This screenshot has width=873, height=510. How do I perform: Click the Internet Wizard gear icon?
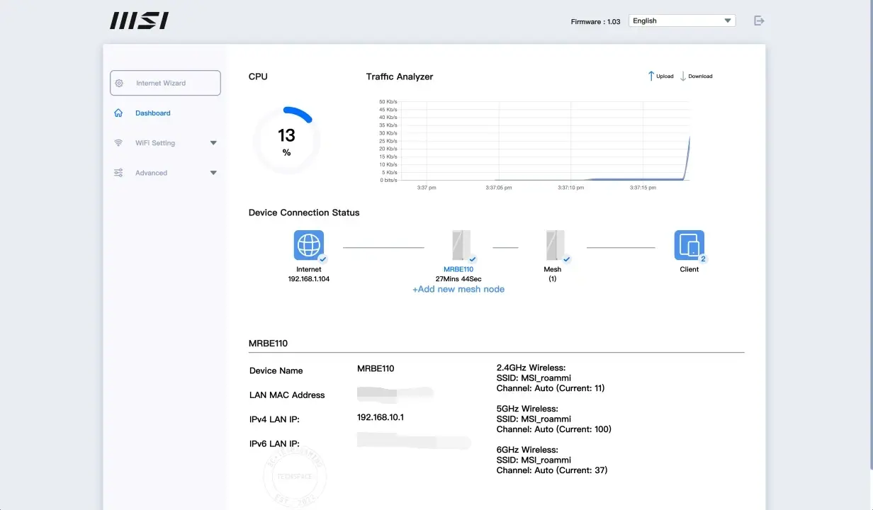[x=119, y=83]
